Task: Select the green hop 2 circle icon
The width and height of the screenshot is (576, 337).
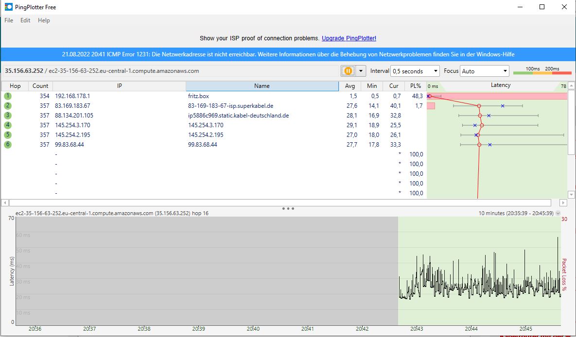Action: [x=8, y=106]
